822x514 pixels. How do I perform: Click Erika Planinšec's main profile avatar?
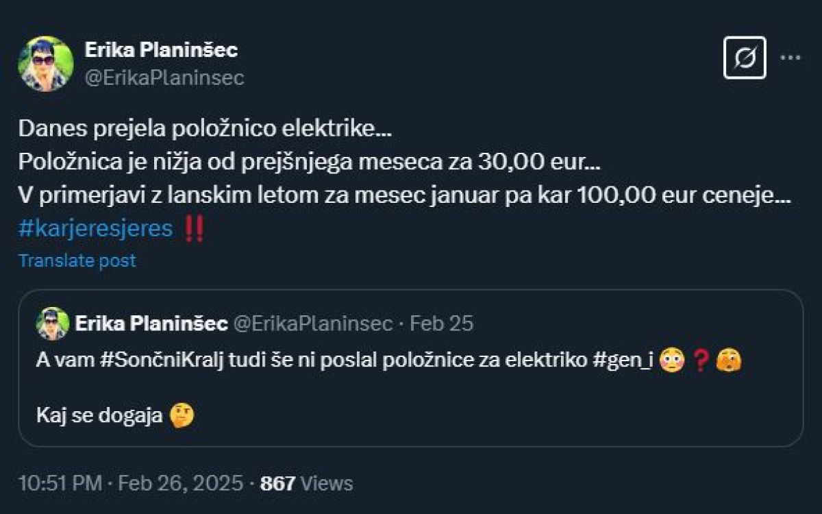(x=46, y=64)
